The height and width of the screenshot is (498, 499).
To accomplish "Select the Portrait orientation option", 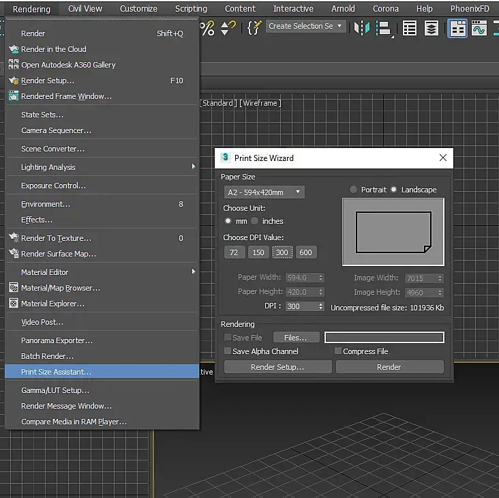I will tap(353, 190).
